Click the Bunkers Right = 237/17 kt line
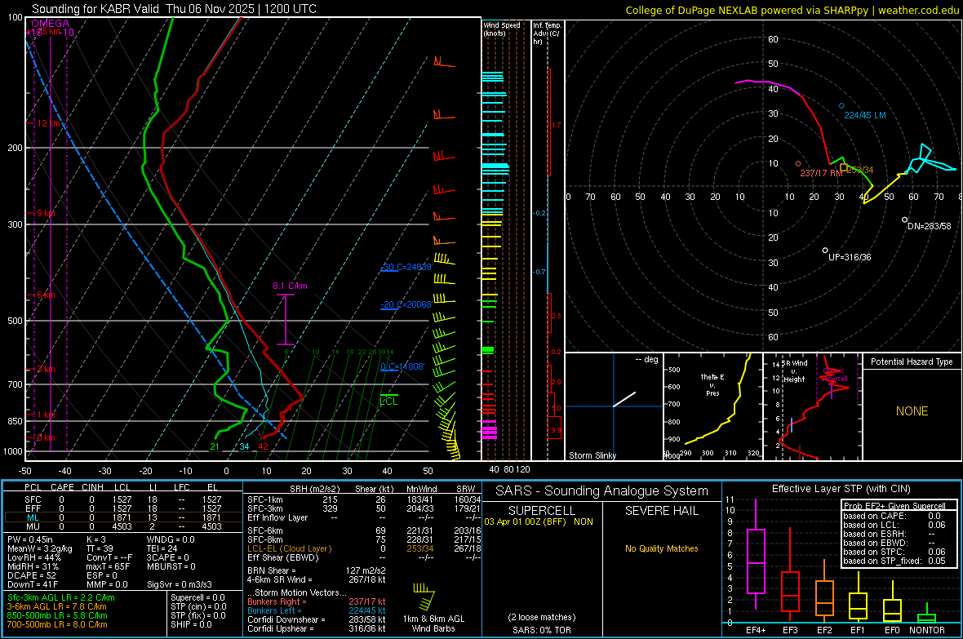The image size is (963, 639). [x=317, y=601]
